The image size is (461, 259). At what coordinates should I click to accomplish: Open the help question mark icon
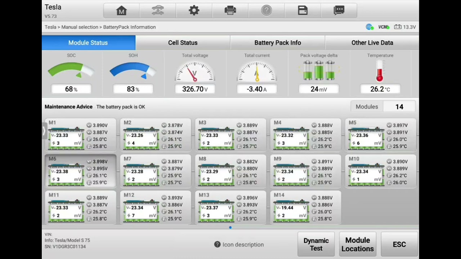click(267, 10)
